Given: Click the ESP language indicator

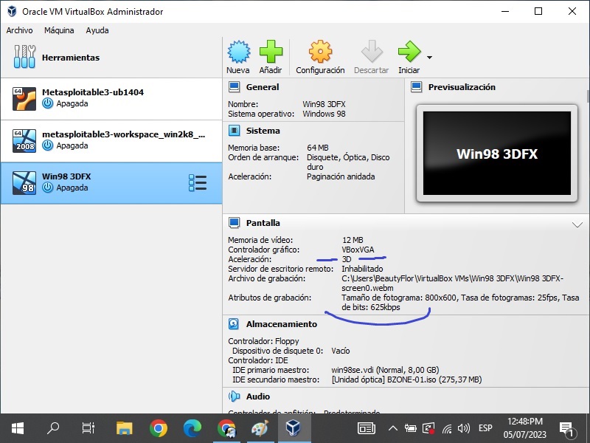Looking at the screenshot, I should (x=485, y=428).
